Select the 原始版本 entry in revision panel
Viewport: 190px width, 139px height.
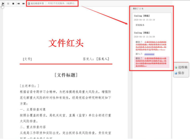(x=140, y=25)
